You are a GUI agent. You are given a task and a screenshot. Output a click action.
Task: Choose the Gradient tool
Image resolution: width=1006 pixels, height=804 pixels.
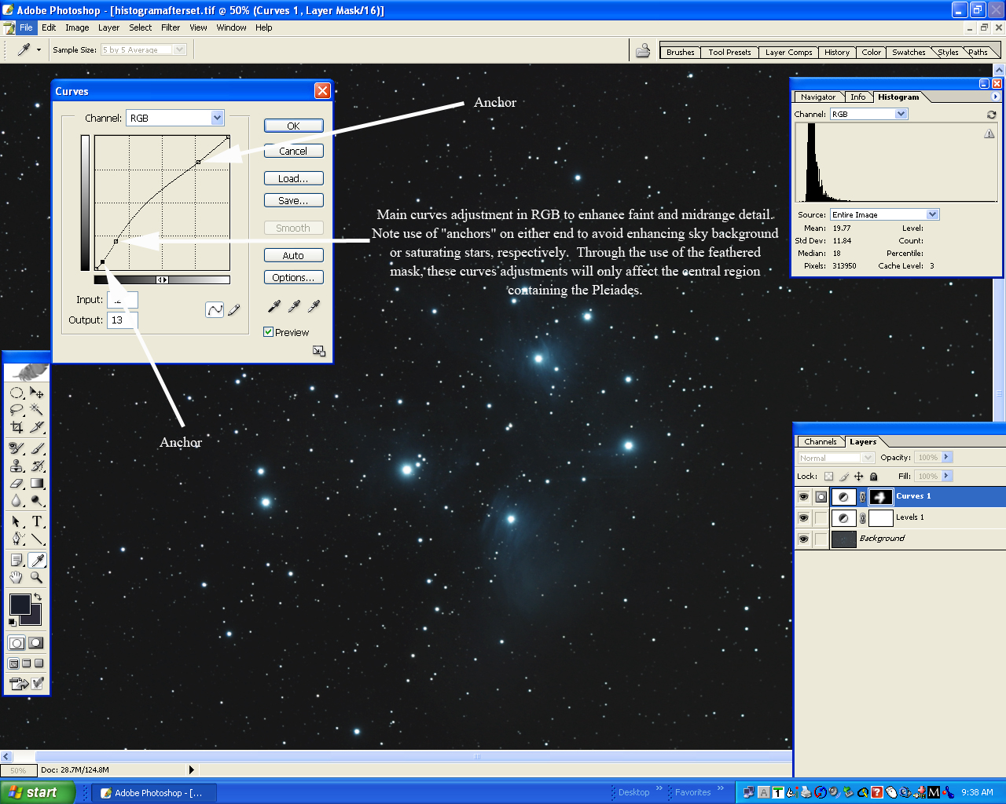point(37,484)
